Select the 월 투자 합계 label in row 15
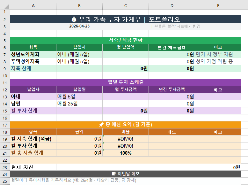 (x=33, y=111)
